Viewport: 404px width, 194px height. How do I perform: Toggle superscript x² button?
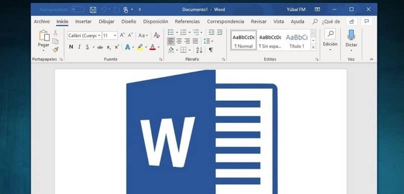117,47
